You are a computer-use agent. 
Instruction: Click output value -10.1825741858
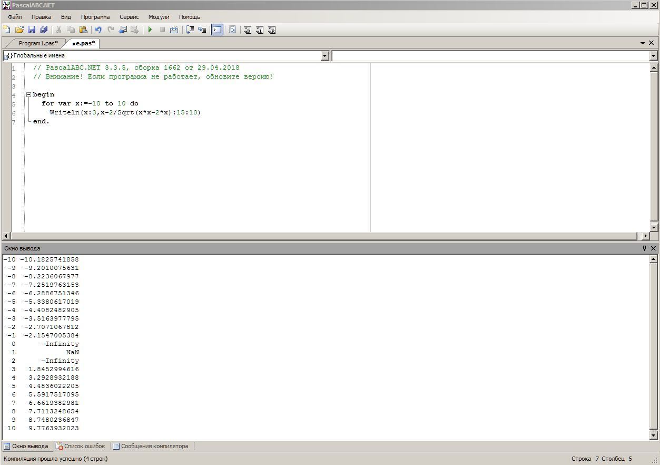50,259
